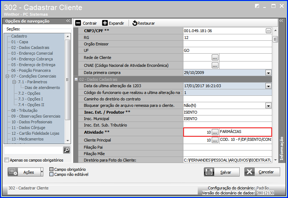This screenshot has width=288, height=198.
Task: Click the Insc. Est. Sub. Tributário field
Action: coord(227,125)
